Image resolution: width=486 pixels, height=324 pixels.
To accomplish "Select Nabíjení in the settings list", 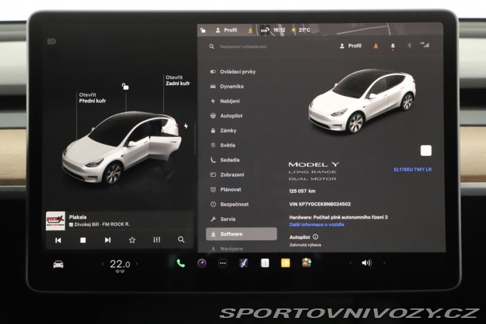I will point(225,101).
